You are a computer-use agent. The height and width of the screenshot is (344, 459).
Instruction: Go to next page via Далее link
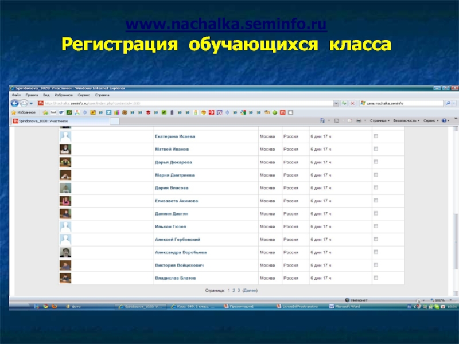(250, 291)
